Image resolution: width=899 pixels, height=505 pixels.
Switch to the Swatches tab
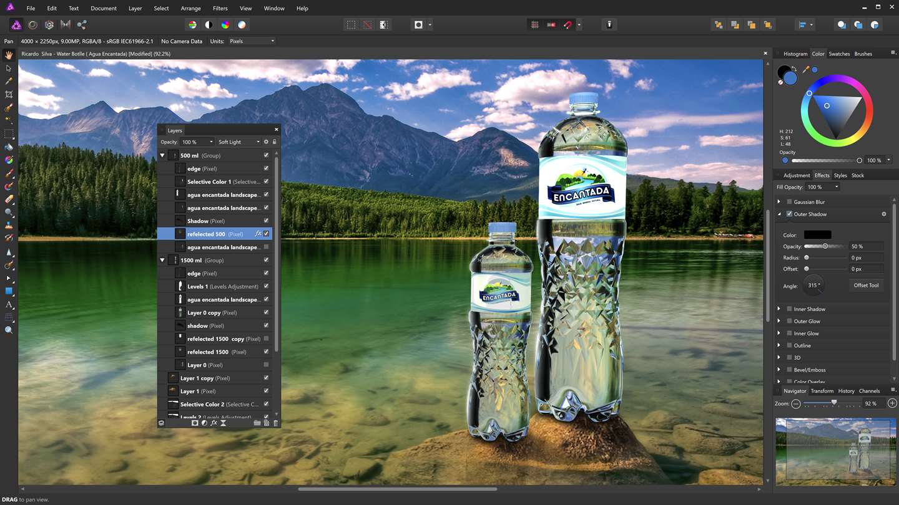click(839, 54)
